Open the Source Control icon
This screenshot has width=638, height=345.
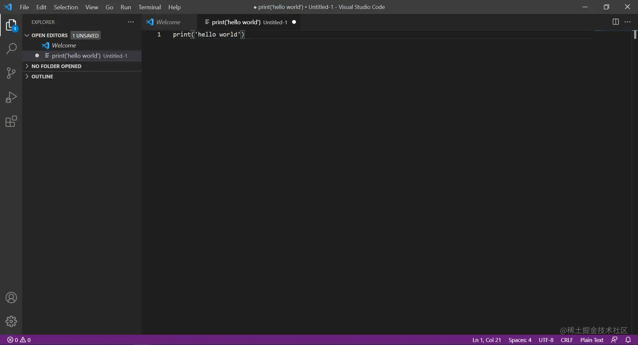coord(11,73)
